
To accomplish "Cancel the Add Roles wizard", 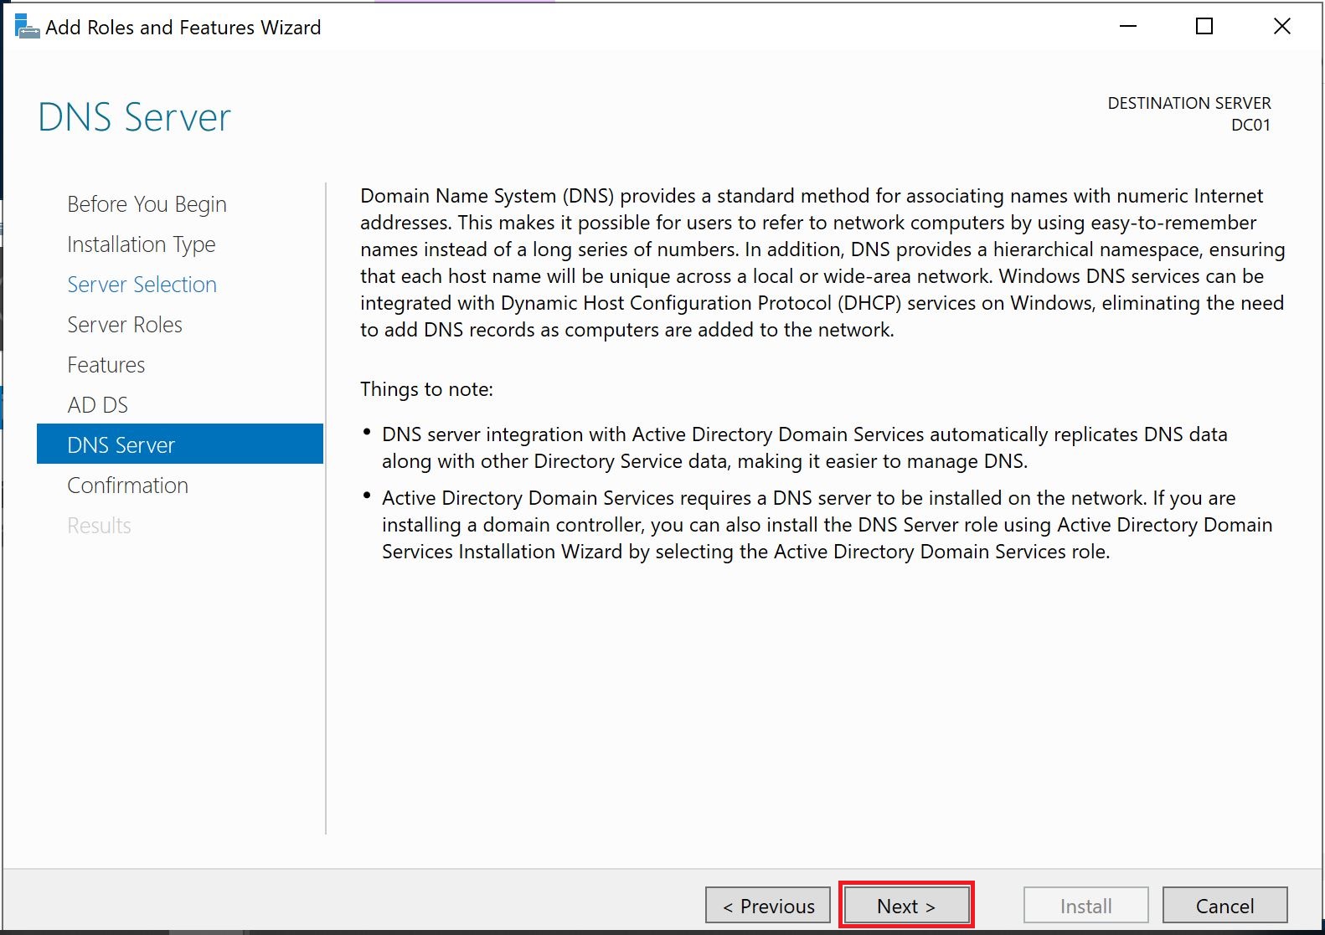I will pyautogui.click(x=1224, y=905).
